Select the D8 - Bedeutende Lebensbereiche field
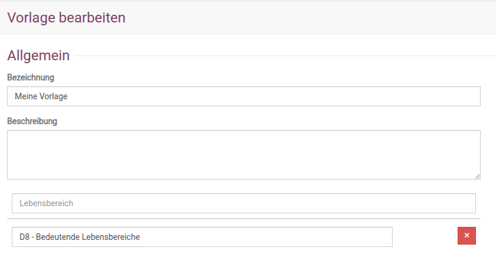 202,237
